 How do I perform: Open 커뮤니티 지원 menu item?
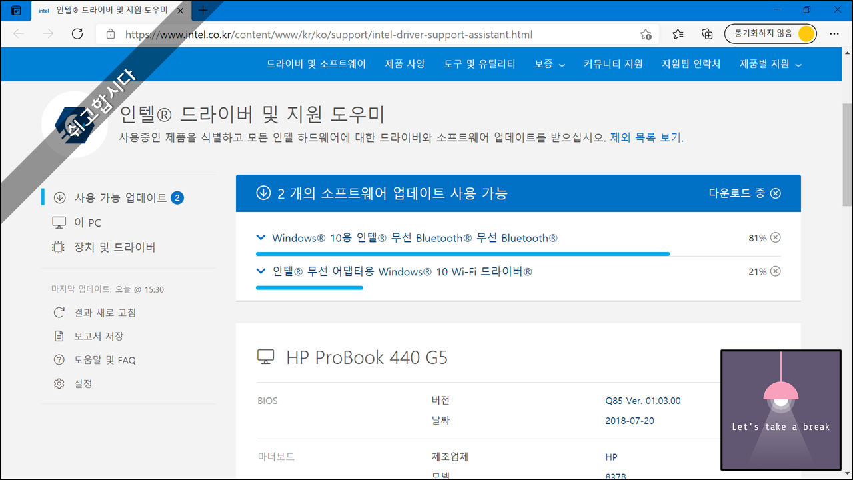tap(613, 64)
